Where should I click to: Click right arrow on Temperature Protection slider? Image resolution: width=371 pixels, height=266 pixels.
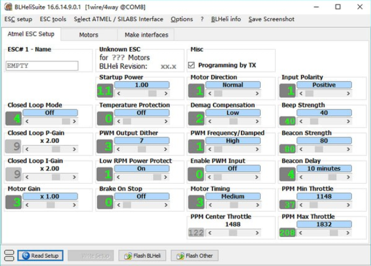pyautogui.click(x=166, y=122)
